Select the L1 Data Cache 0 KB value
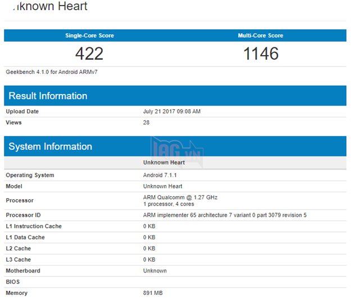 (x=149, y=237)
